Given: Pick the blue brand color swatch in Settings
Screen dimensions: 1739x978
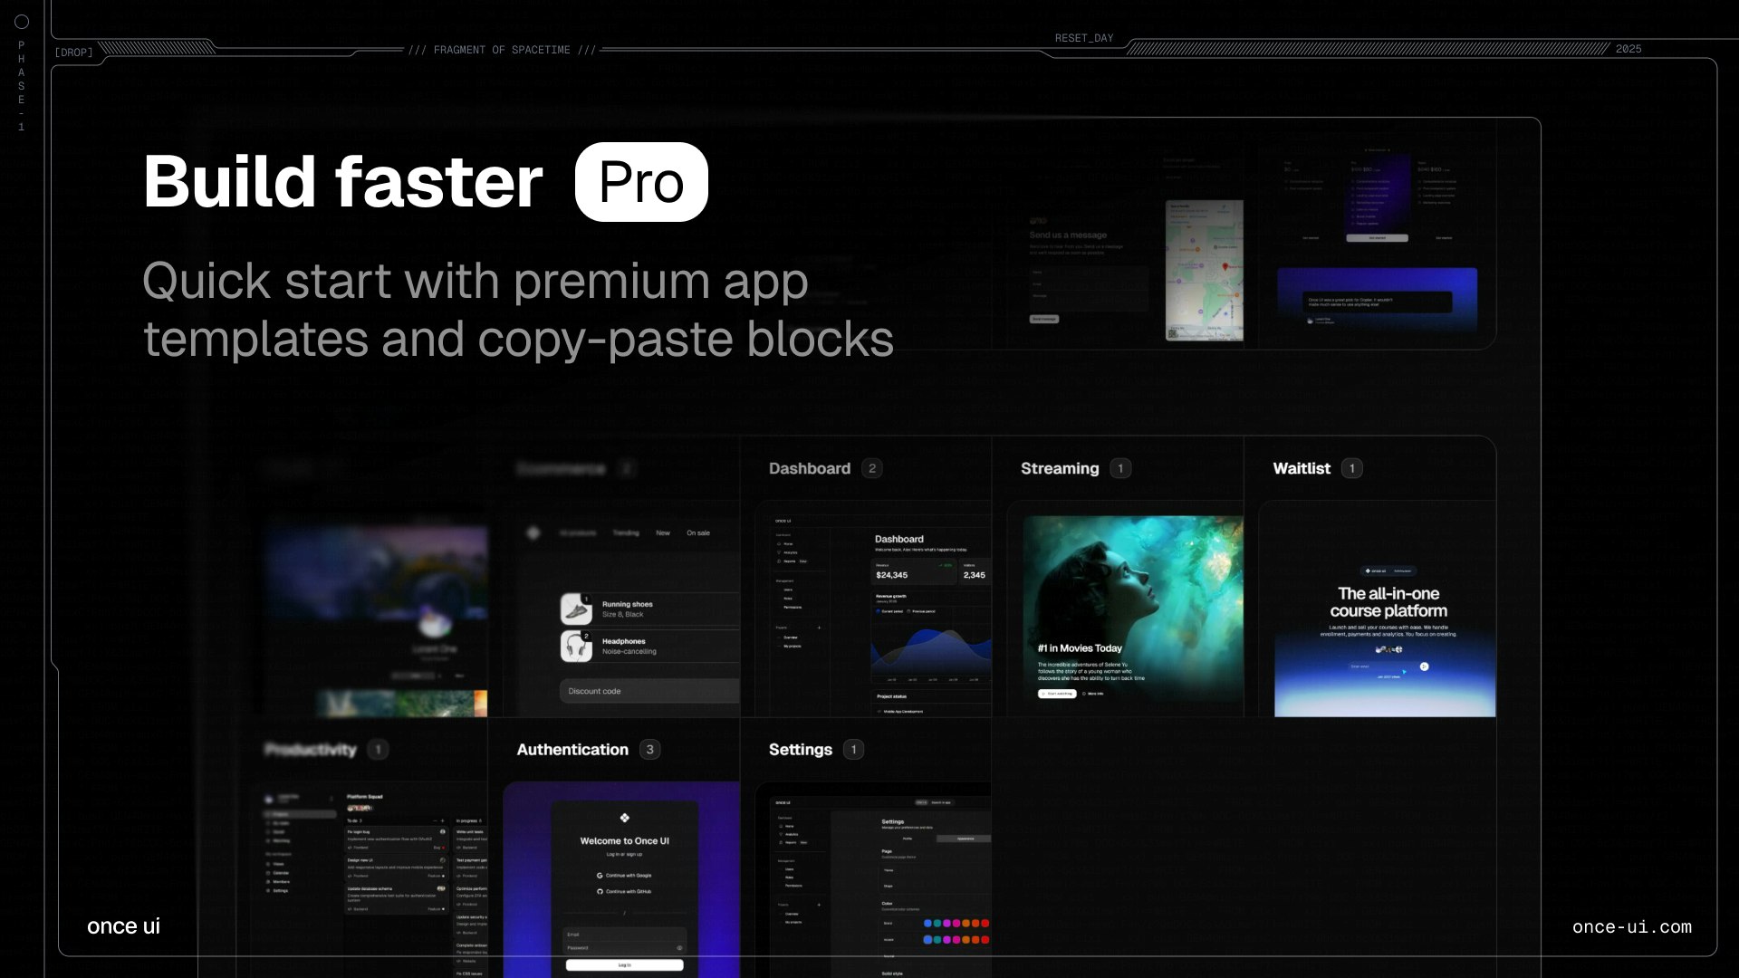Looking at the screenshot, I should (x=927, y=924).
